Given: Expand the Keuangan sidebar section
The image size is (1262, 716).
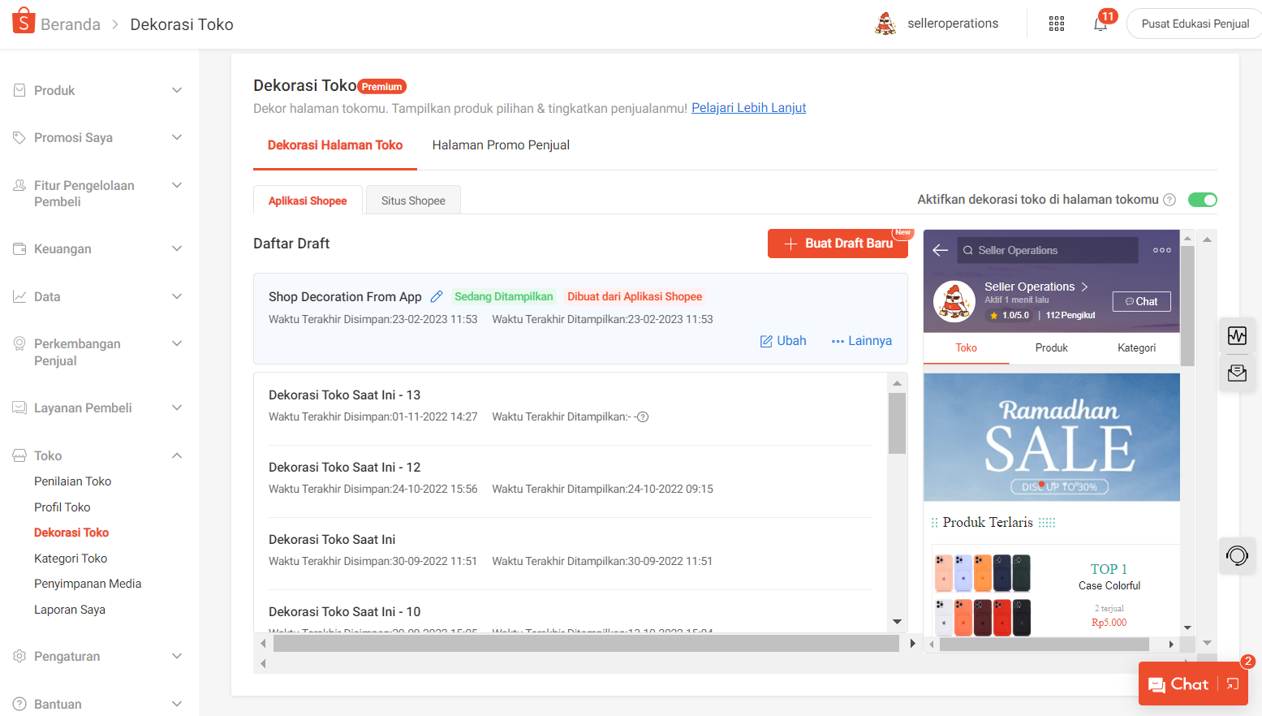Looking at the screenshot, I should click(x=97, y=248).
